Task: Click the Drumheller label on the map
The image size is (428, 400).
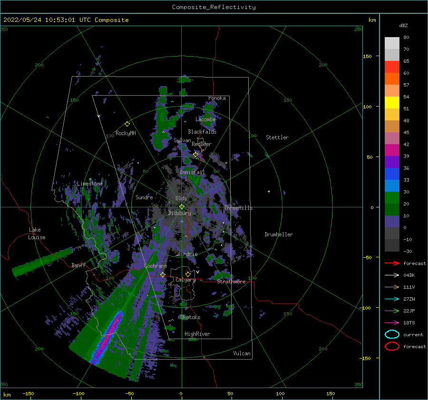Action: point(279,234)
